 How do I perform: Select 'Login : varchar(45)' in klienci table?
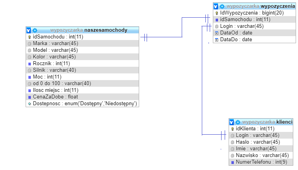[x=261, y=135]
